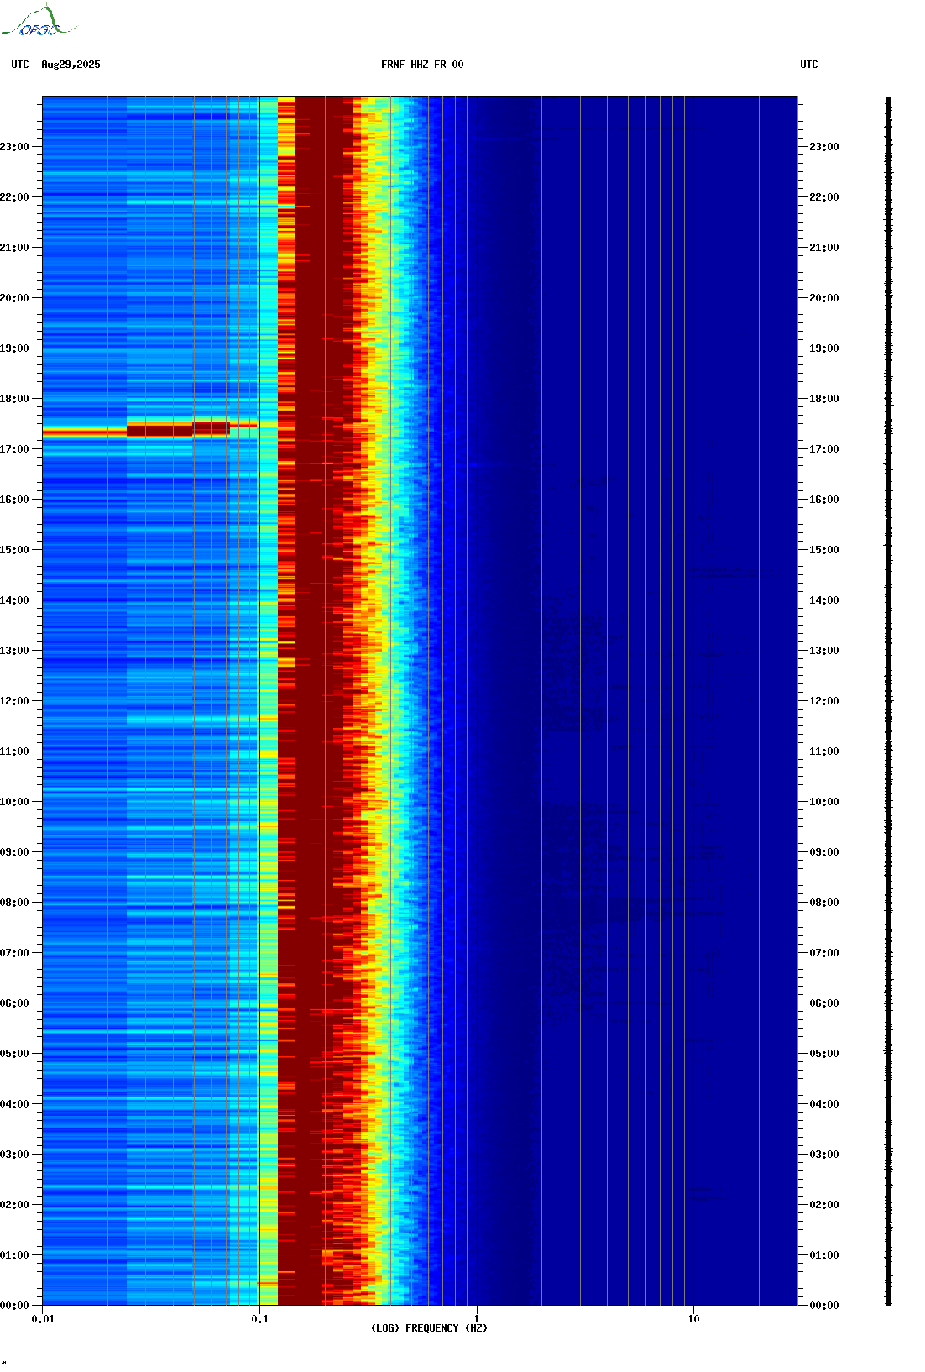Click the 0.1 frequency axis tick label
This screenshot has width=925, height=1372.
(x=260, y=1319)
